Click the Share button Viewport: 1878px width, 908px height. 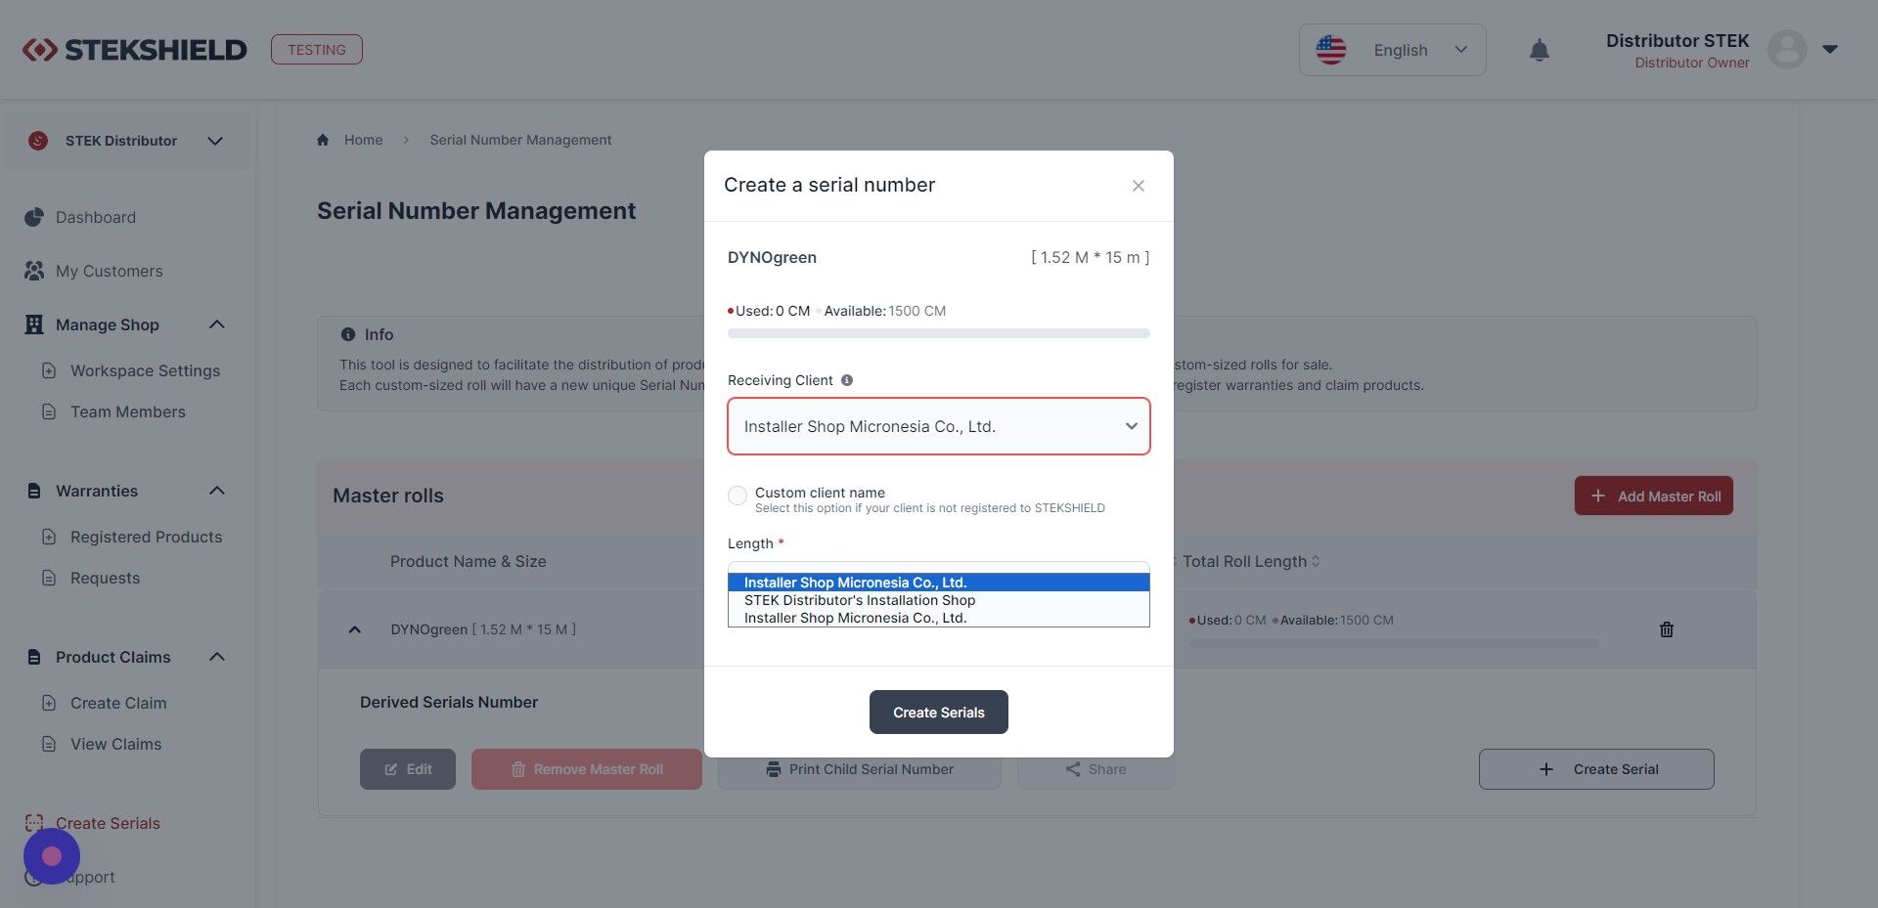[1095, 769]
